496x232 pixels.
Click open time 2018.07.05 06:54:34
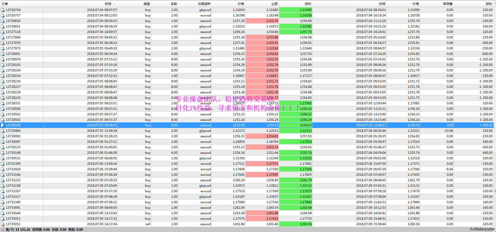(x=102, y=54)
